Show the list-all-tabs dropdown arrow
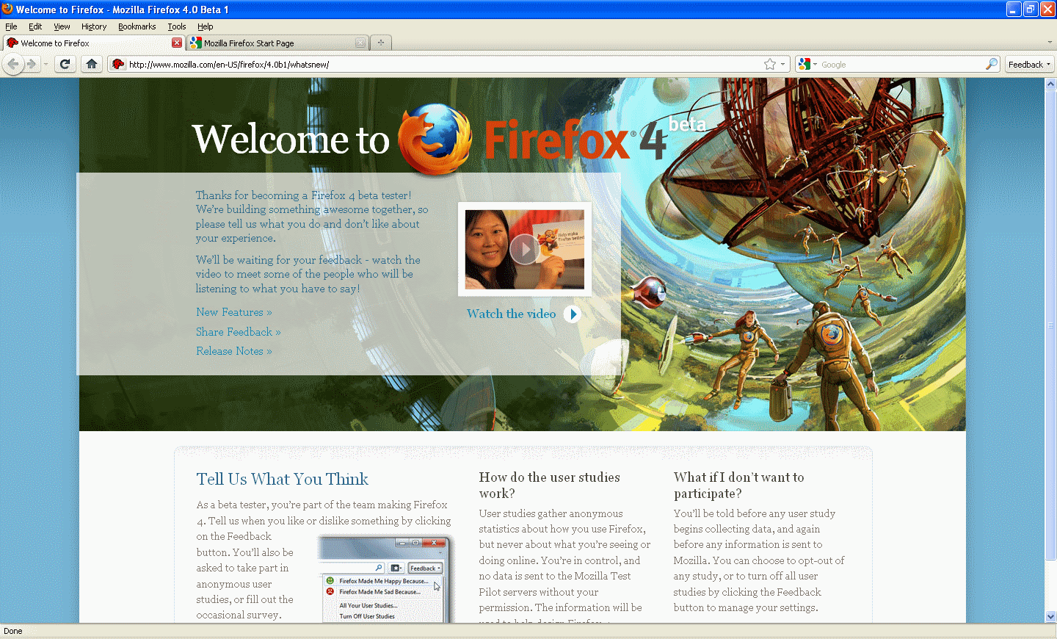Screen dimensions: 1057x639 point(1050,43)
